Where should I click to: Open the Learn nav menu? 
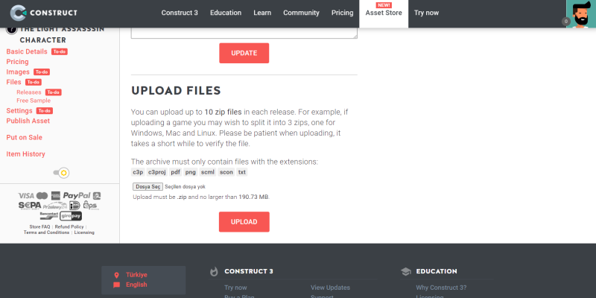point(262,13)
